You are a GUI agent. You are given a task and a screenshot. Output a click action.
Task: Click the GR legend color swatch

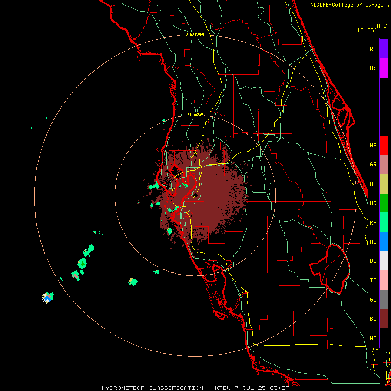(x=384, y=165)
